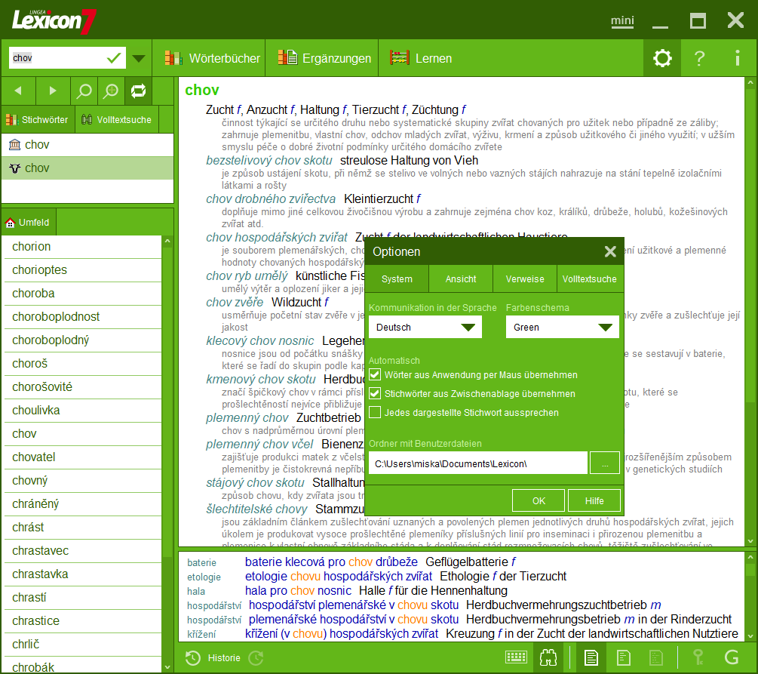Screen dimensions: 758x674
Task: Click Historie in the bottom bar
Action: pos(224,657)
